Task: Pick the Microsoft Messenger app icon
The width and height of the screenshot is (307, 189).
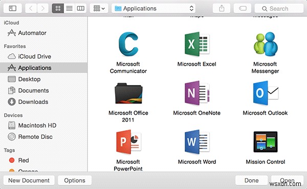Action: 266,45
